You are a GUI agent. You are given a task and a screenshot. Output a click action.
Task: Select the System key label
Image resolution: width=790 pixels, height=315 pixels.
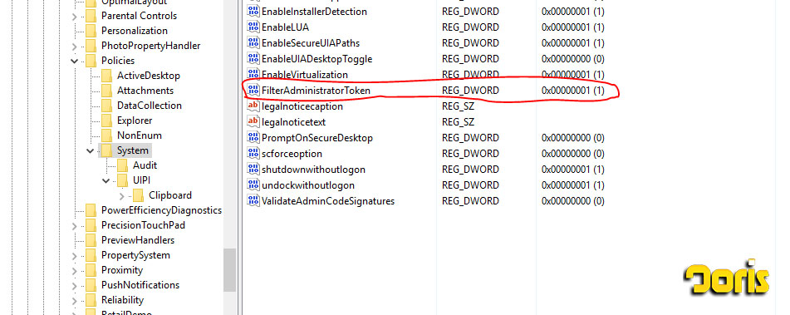click(x=133, y=150)
